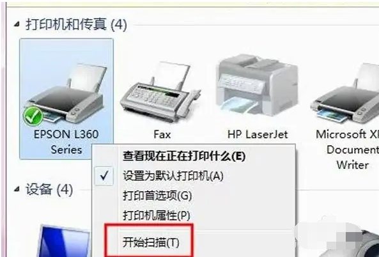Viewport: 379px width, 257px height.
Task: Click the HP LaserJet name label
Action: coord(258,134)
